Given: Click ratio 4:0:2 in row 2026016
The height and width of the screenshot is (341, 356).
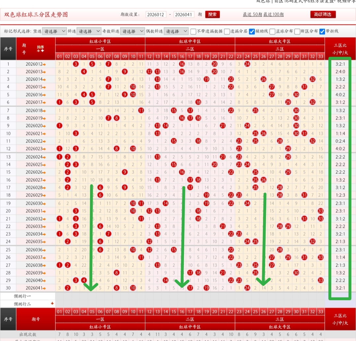Looking at the screenshot, I should tap(340, 94).
